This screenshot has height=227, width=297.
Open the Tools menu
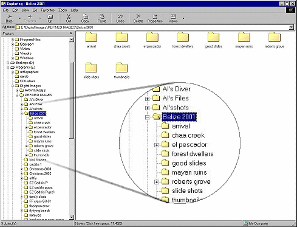pos(63,10)
